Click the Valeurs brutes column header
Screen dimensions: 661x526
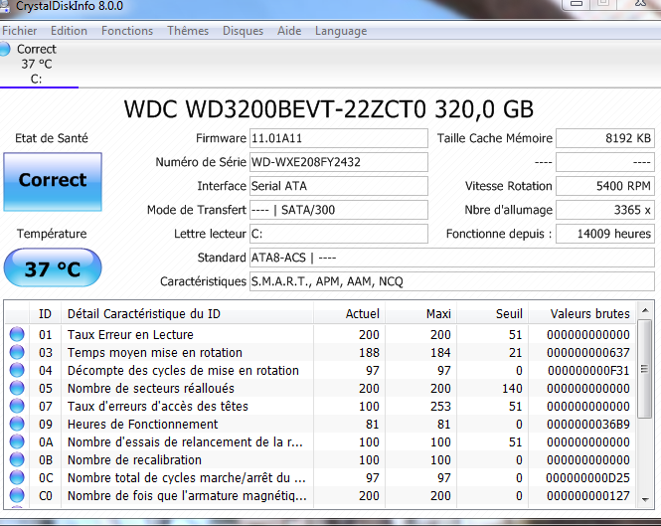(x=581, y=314)
